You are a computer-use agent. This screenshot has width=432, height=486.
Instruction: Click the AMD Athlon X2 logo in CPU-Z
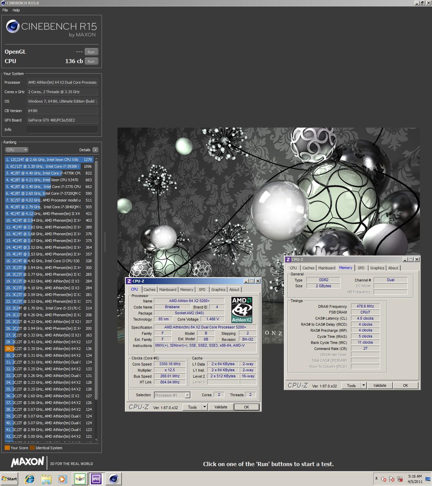(x=242, y=310)
